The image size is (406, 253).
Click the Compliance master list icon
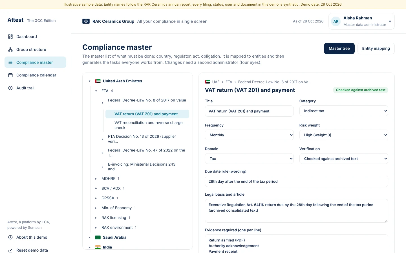[x=10, y=62]
